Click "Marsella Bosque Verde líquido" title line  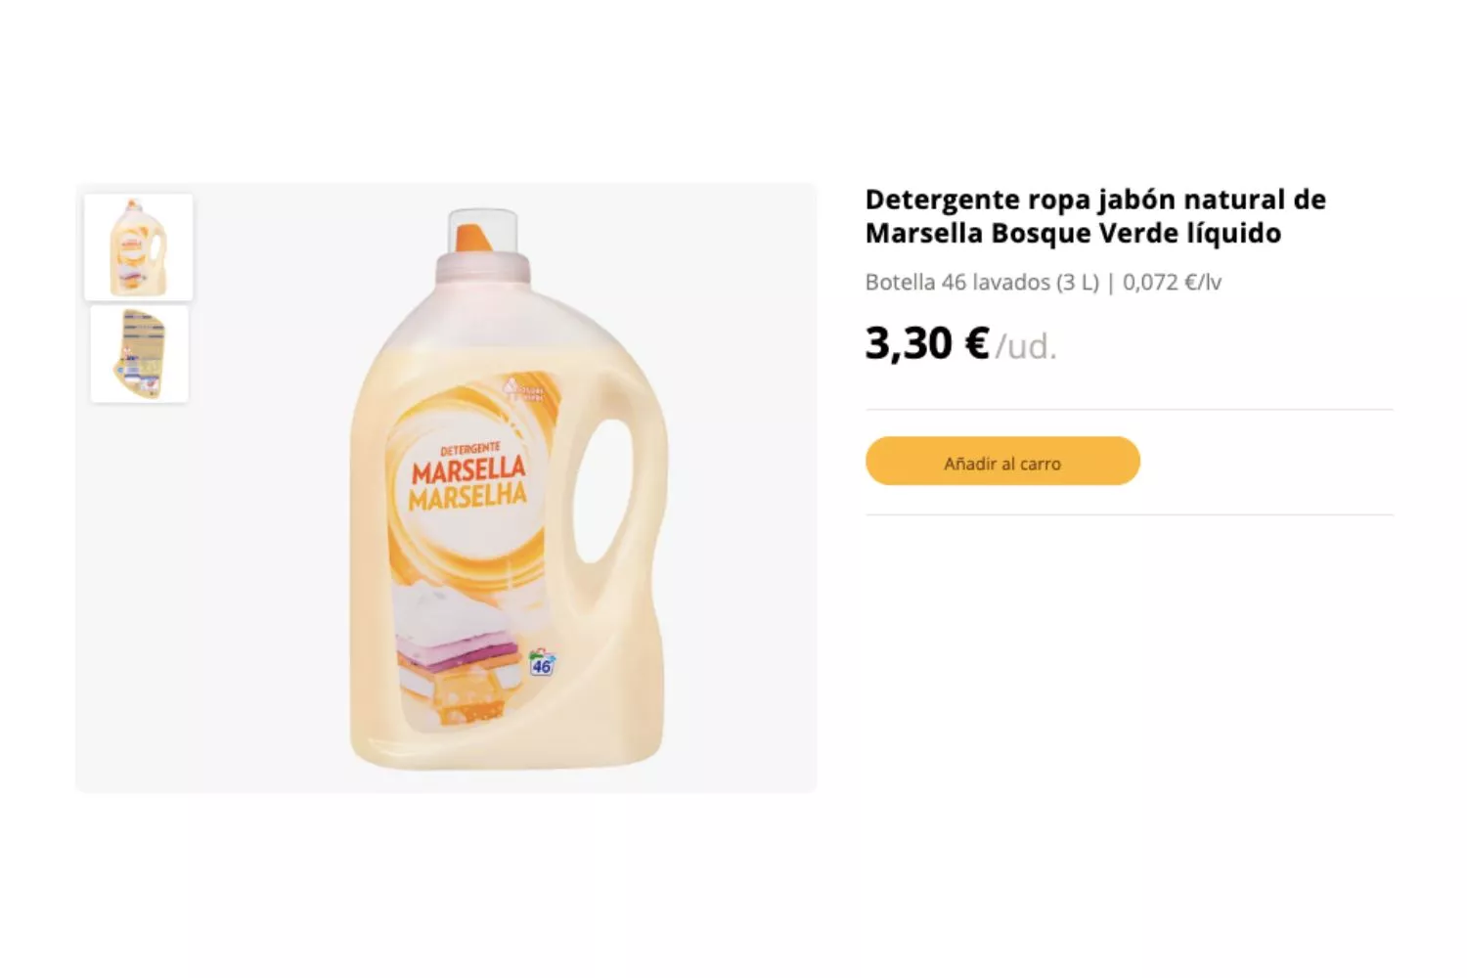1073,233
